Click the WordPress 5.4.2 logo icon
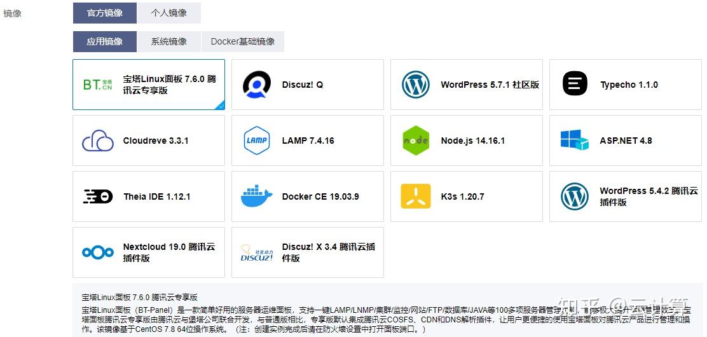This screenshot has height=337, width=707. 575,196
